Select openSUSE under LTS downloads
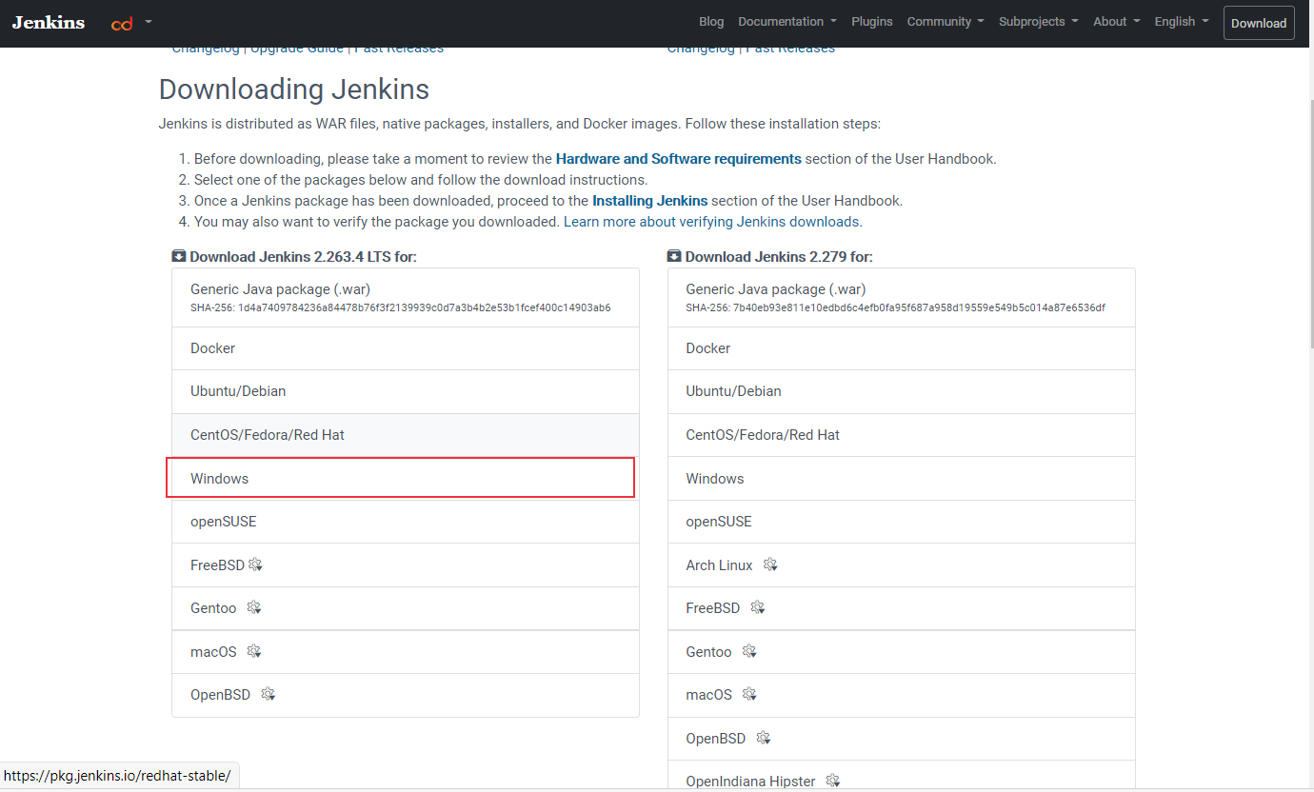The height and width of the screenshot is (792, 1314). pos(406,522)
